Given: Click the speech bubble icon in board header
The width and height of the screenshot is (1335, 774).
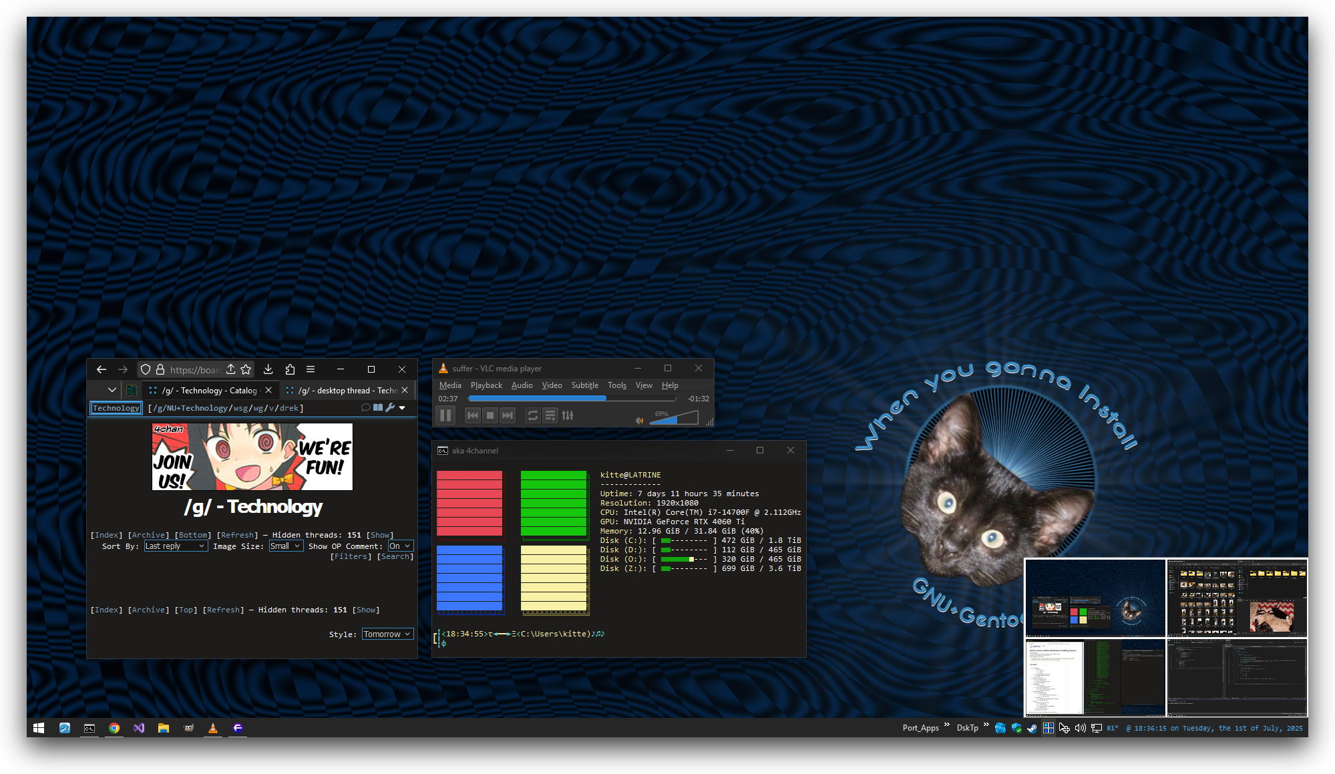Looking at the screenshot, I should pos(365,407).
